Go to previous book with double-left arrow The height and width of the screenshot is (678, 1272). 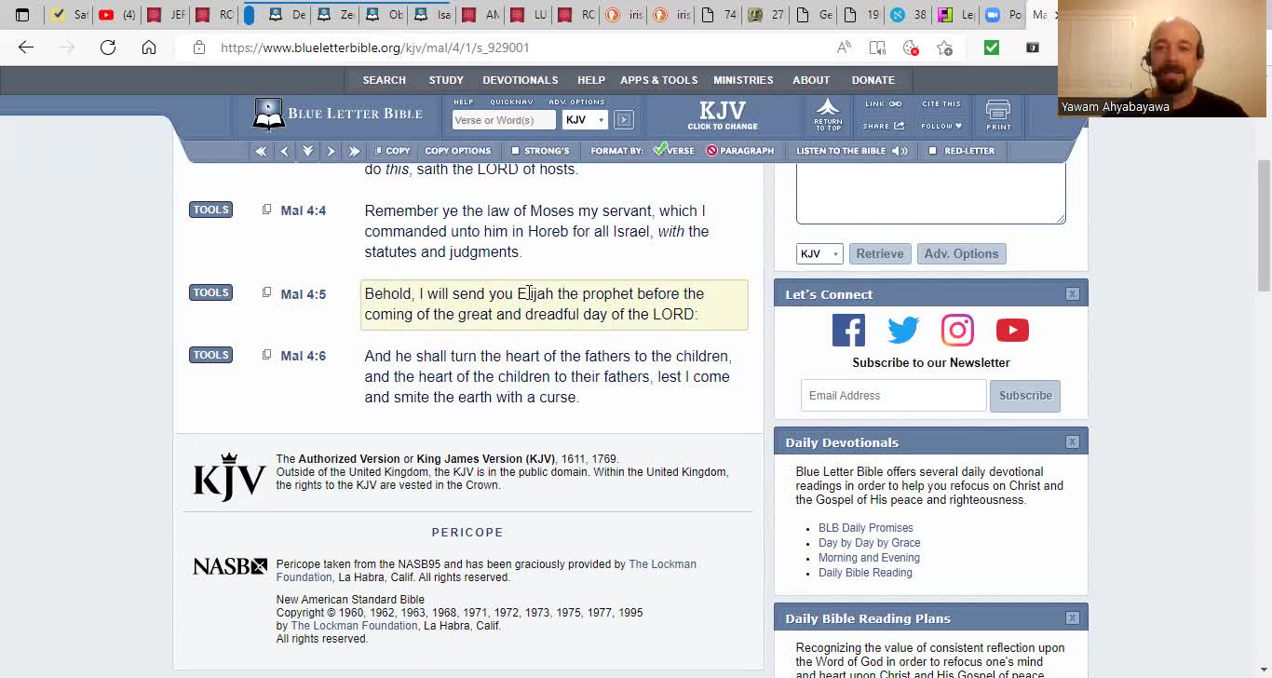261,151
